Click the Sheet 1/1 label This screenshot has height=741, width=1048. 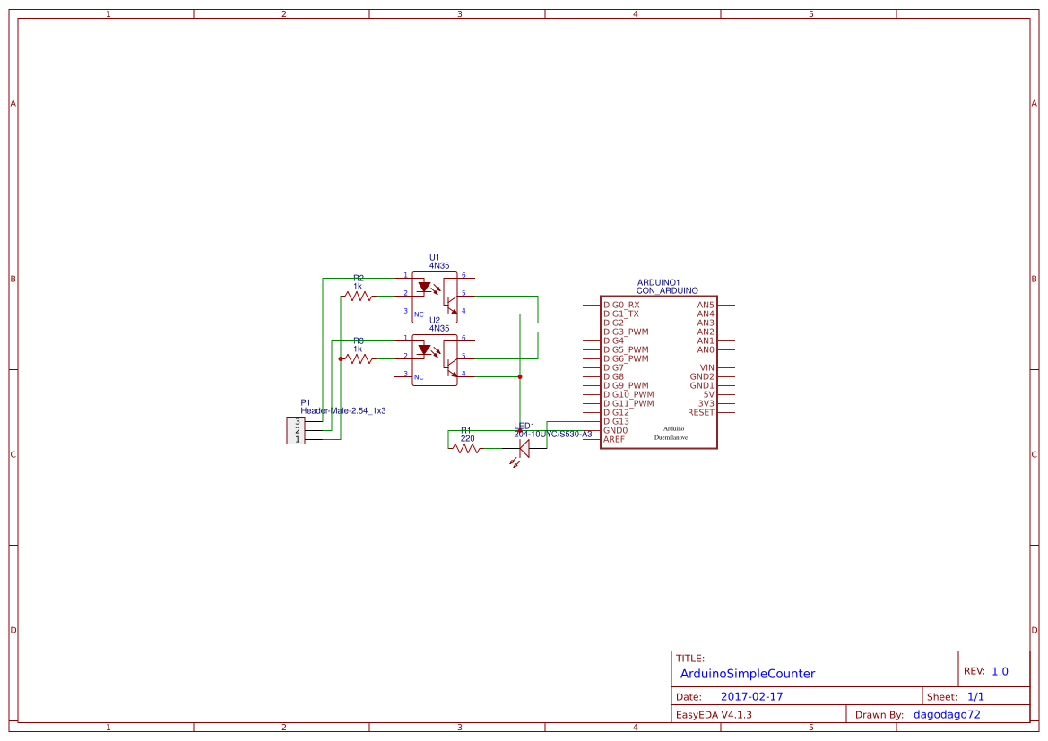(x=956, y=695)
